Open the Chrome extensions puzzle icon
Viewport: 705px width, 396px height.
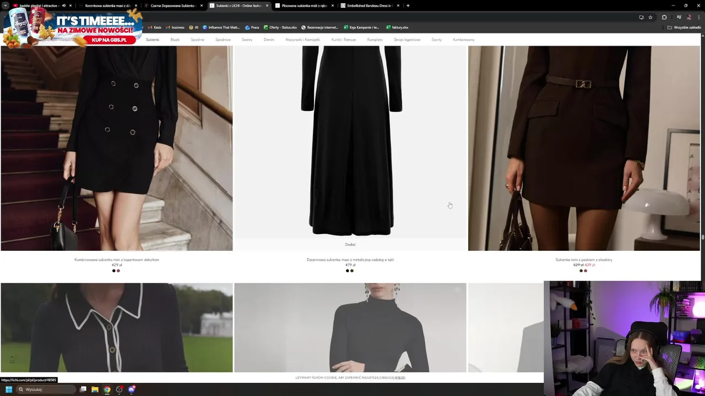[x=664, y=17]
